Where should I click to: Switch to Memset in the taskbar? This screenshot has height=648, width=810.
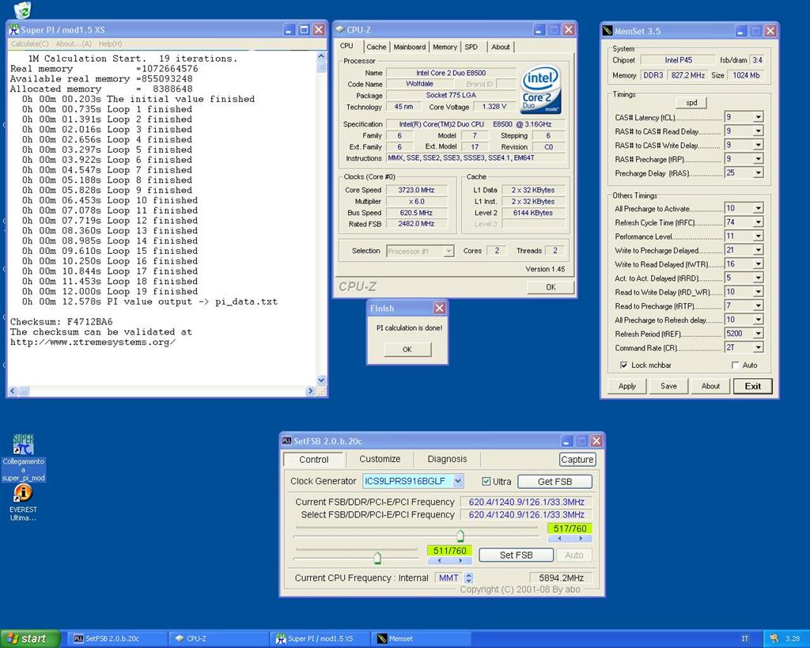coord(422,639)
